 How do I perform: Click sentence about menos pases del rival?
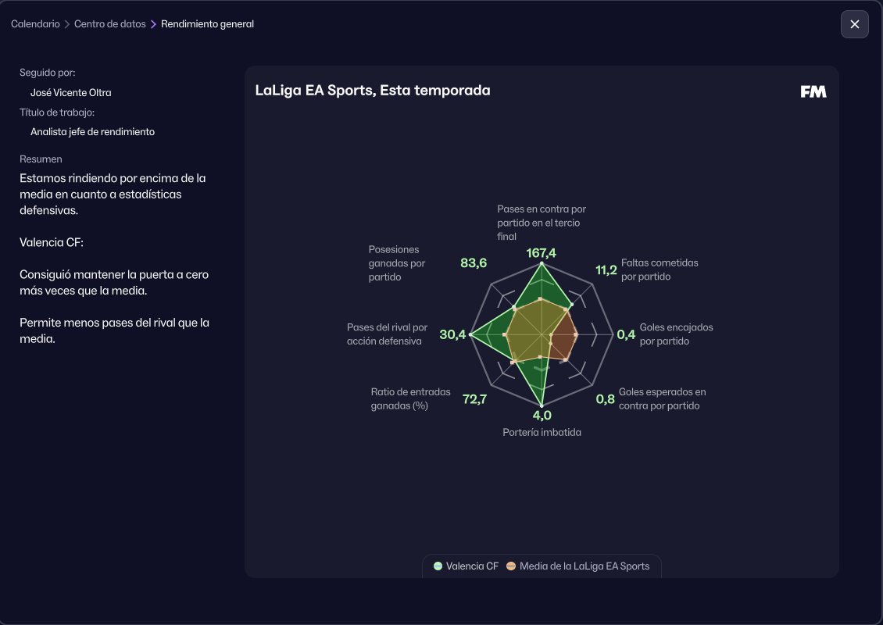(x=114, y=330)
